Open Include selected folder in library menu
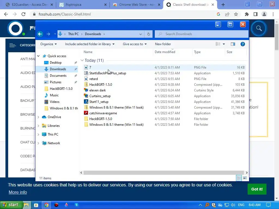Screen dimensions: 279x209 (x=90, y=44)
